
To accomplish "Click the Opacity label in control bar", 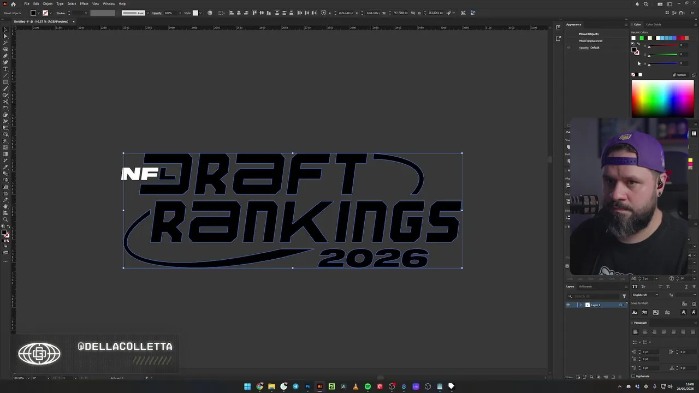I will [157, 13].
